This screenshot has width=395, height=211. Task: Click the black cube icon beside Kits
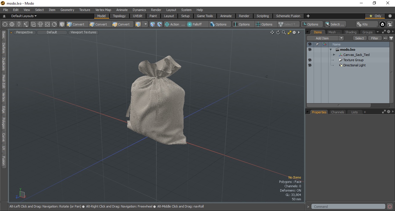[x=383, y=24]
